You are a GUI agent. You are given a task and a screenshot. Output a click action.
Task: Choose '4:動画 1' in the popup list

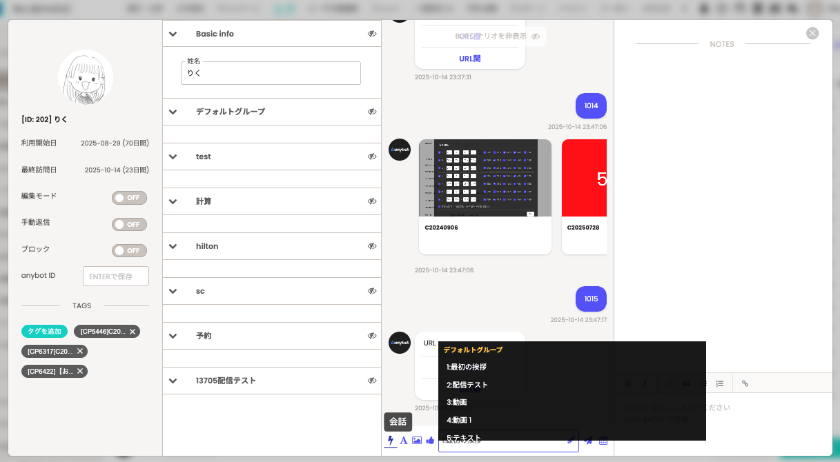[459, 420]
